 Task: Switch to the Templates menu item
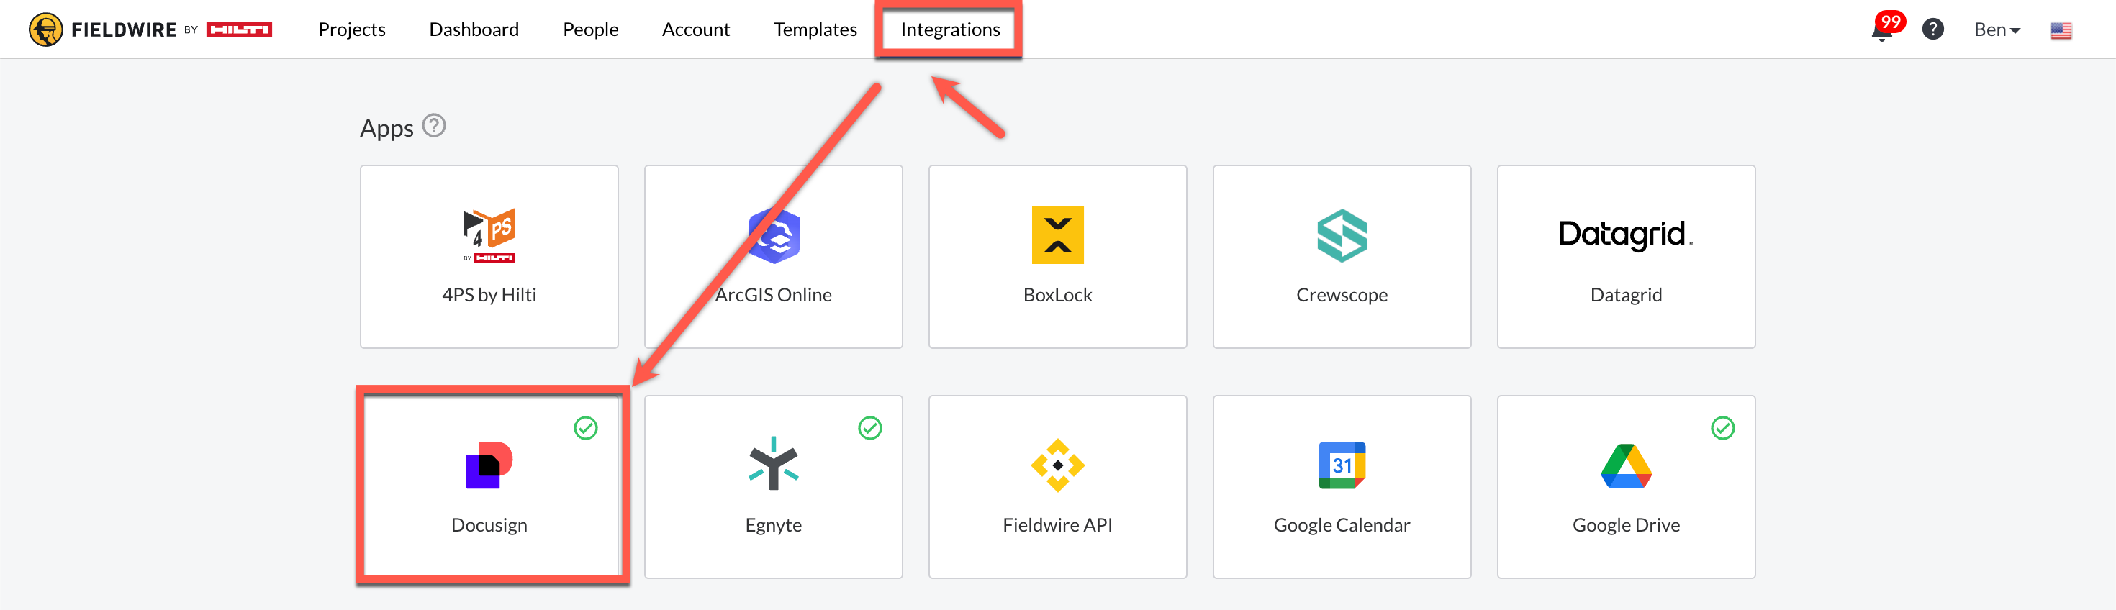pos(815,29)
